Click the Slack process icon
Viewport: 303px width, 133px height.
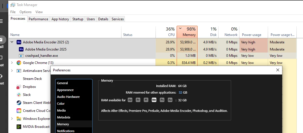click(19, 95)
